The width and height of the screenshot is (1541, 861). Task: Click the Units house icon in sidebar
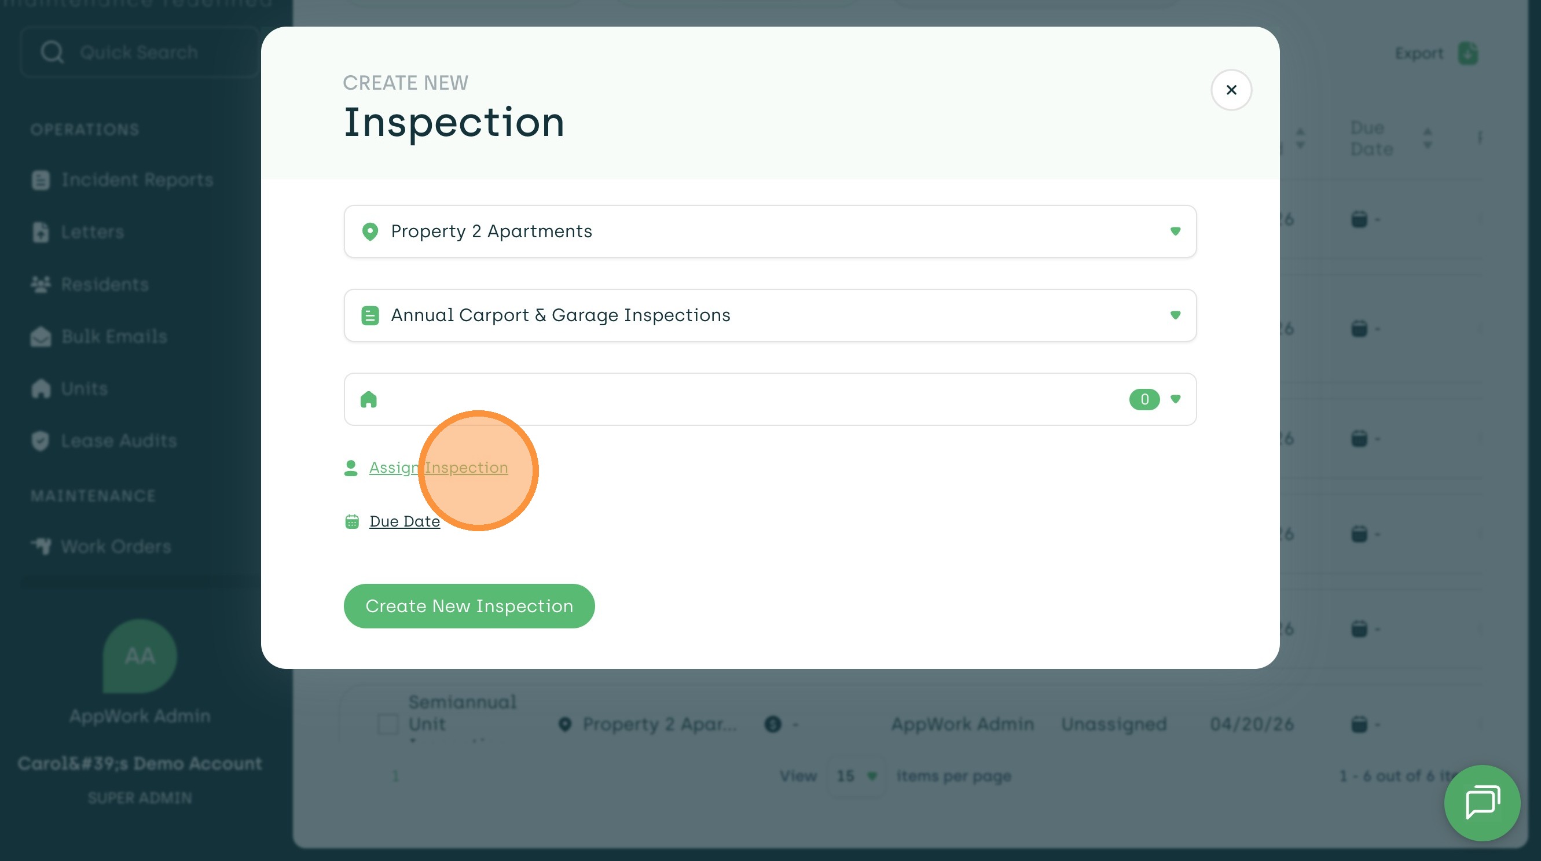pyautogui.click(x=41, y=389)
